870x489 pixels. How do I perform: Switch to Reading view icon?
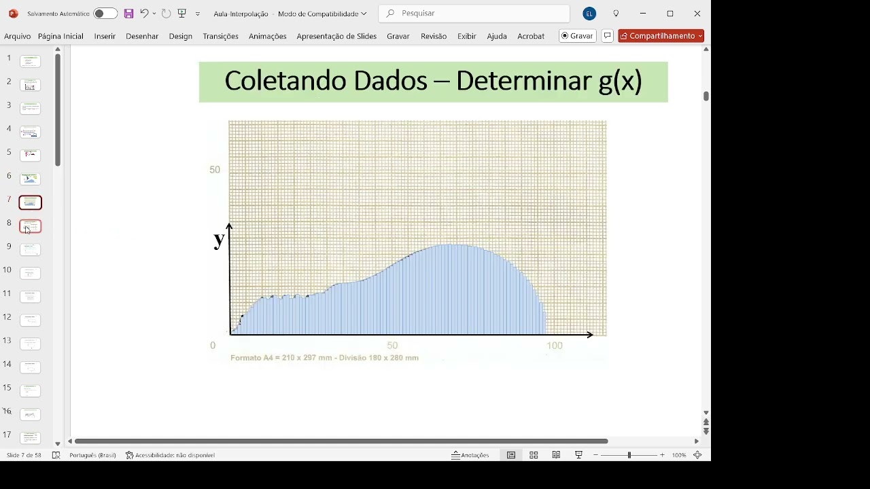pyautogui.click(x=556, y=455)
